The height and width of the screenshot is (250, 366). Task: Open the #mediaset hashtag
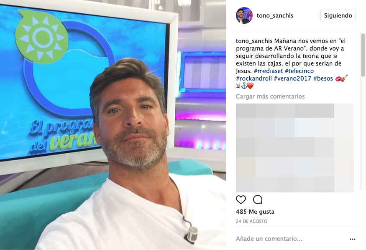268,71
